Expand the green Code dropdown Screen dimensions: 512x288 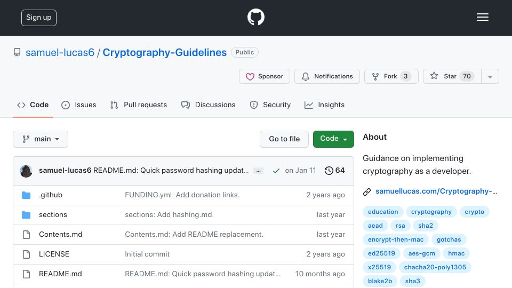pyautogui.click(x=333, y=139)
